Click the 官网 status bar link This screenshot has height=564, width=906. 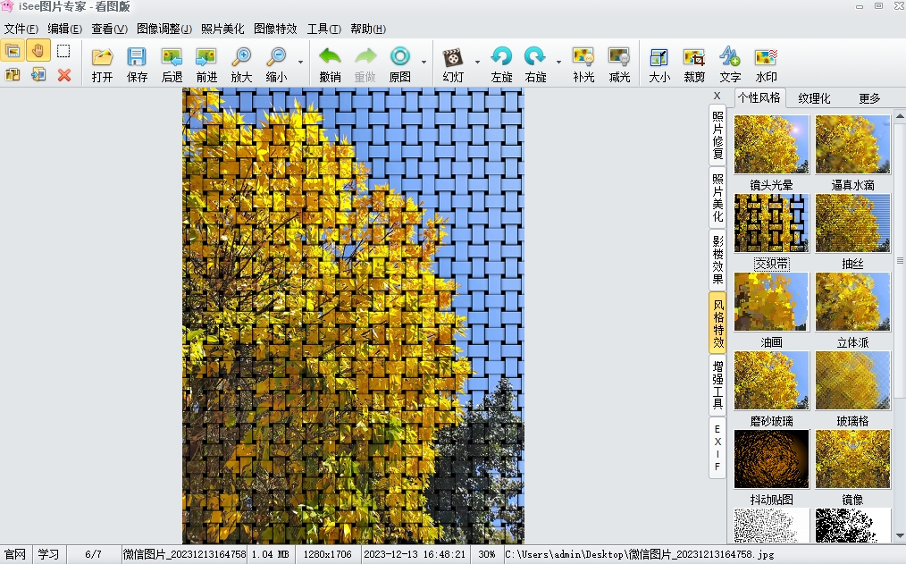(x=15, y=554)
